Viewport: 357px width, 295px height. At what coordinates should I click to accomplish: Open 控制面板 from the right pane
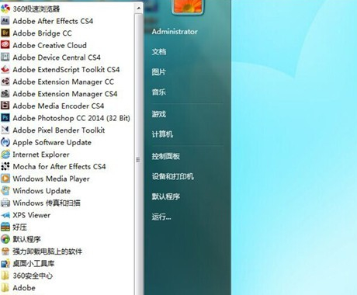[x=166, y=156]
